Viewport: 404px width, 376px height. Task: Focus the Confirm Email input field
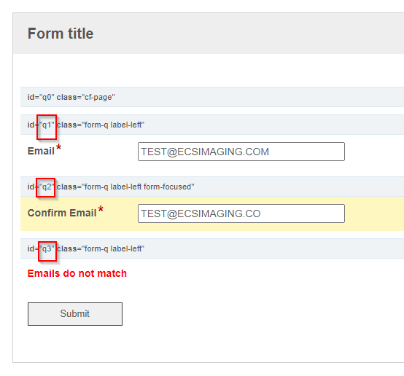pyautogui.click(x=241, y=214)
